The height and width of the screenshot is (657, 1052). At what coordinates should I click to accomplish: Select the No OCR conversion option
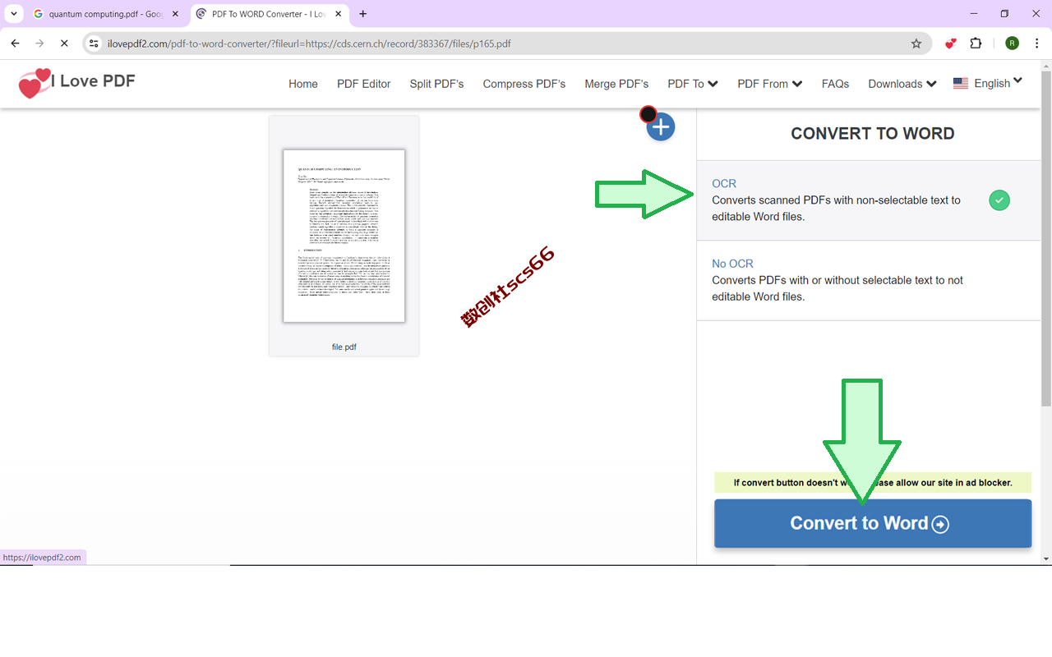point(870,280)
